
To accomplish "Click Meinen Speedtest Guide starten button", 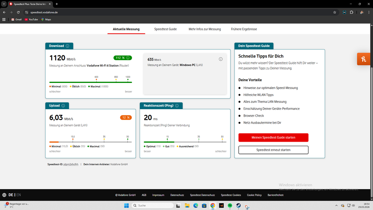I will pos(273,138).
